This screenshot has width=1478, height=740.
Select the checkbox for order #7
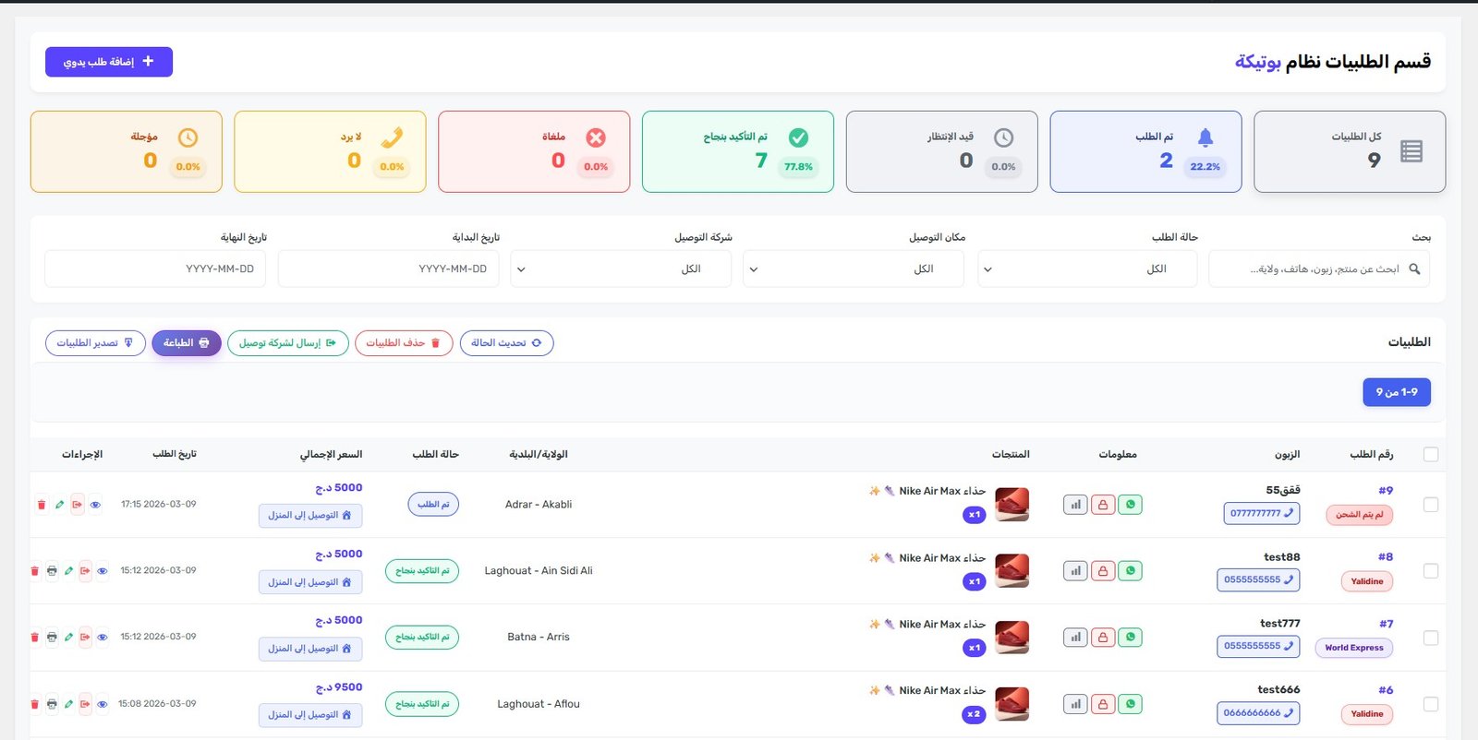point(1431,638)
